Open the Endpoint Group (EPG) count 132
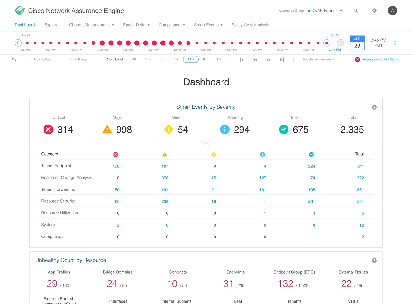 (x=285, y=284)
